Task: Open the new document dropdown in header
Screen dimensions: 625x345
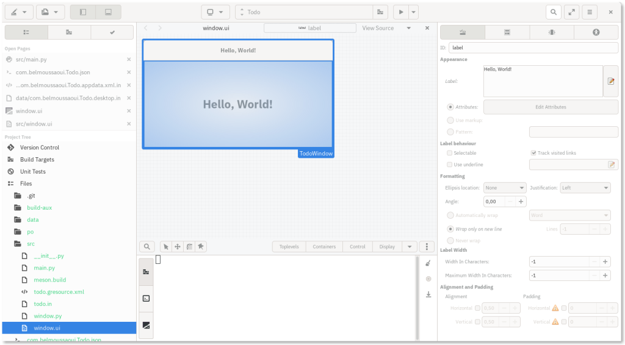Action: 50,12
